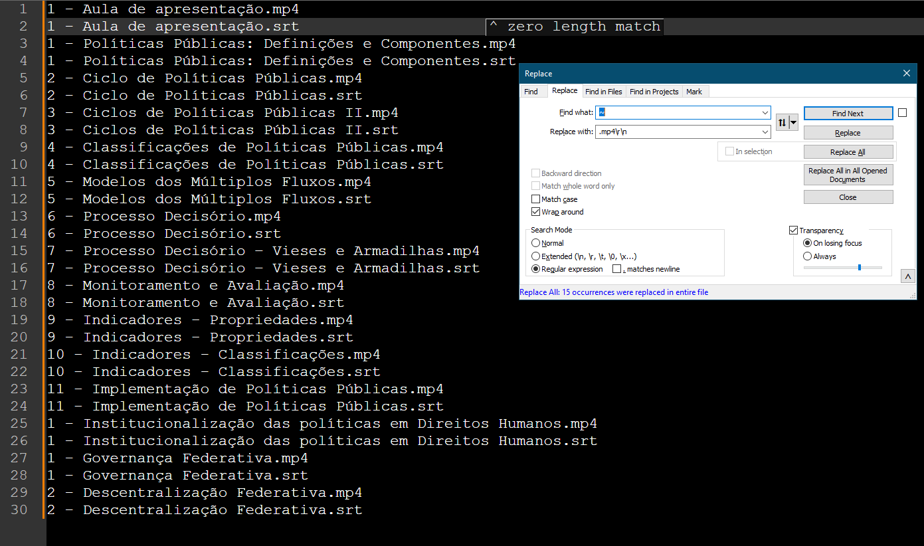Click inside the 'Replace with' text field

pos(678,132)
